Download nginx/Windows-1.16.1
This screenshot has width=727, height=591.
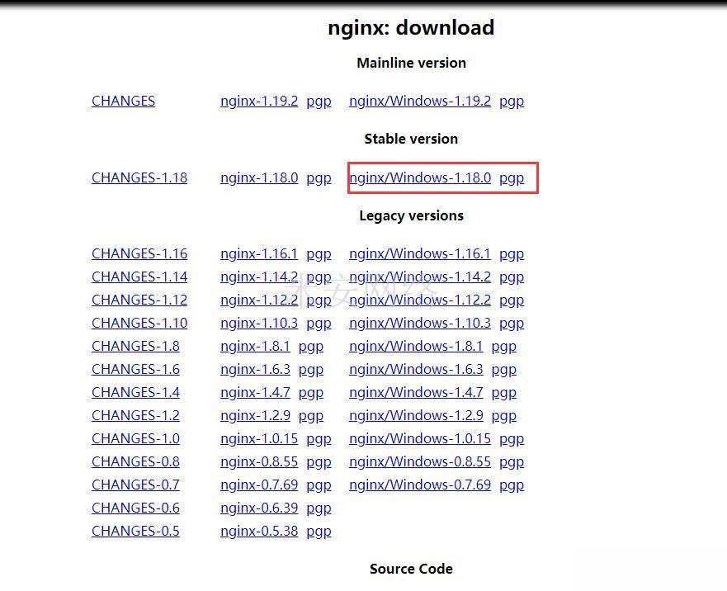click(x=420, y=253)
